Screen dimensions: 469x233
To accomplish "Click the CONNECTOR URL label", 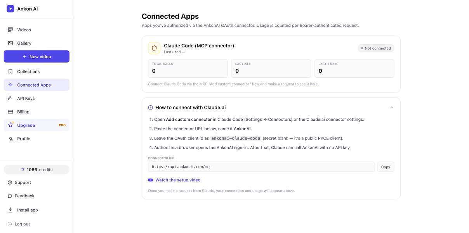I will [x=162, y=158].
